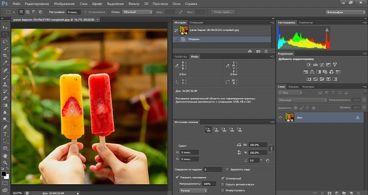Click the Lock all padlock icon
The height and width of the screenshot is (195, 368).
click(314, 108)
